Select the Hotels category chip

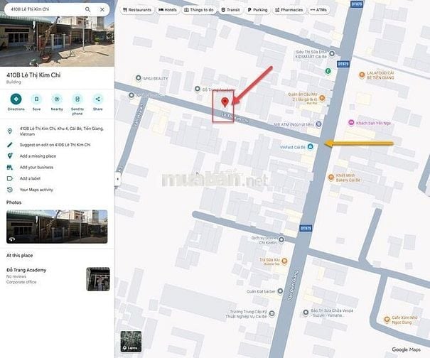point(168,10)
